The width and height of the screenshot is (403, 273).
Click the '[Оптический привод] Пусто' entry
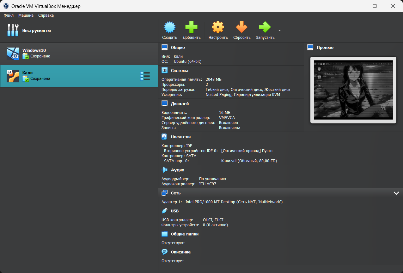247,151
